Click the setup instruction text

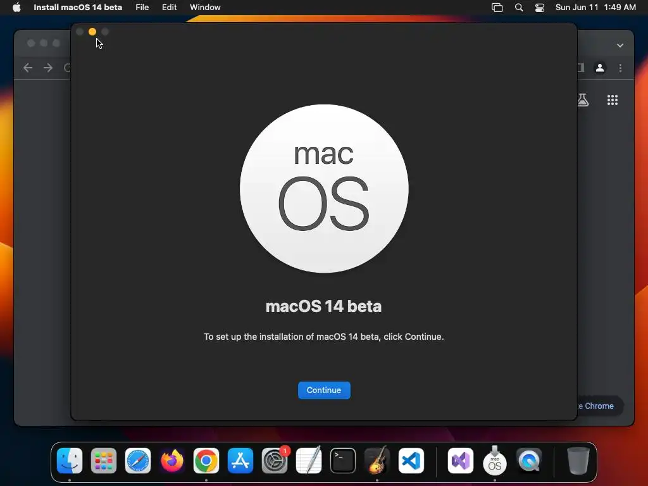(x=323, y=337)
